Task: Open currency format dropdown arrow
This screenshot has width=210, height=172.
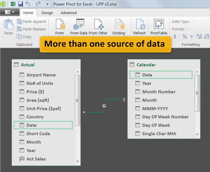Action: tap(179, 37)
